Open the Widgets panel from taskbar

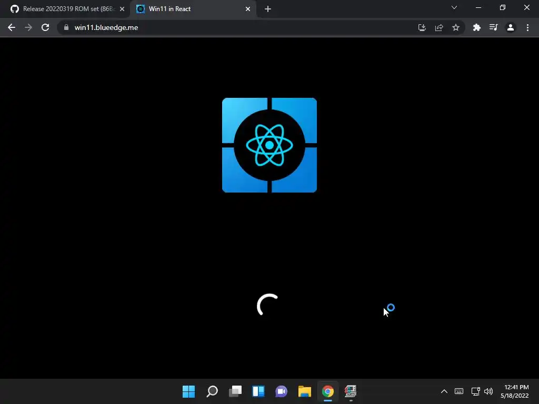258,391
